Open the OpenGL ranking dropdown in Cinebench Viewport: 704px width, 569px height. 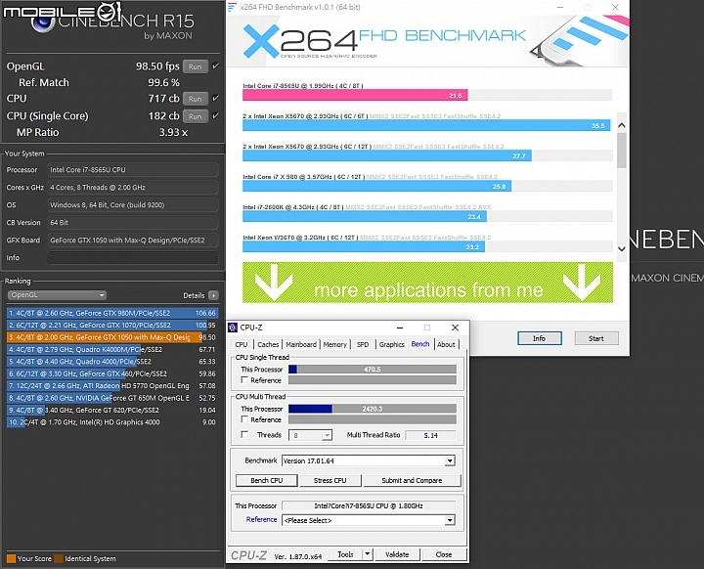(x=57, y=295)
